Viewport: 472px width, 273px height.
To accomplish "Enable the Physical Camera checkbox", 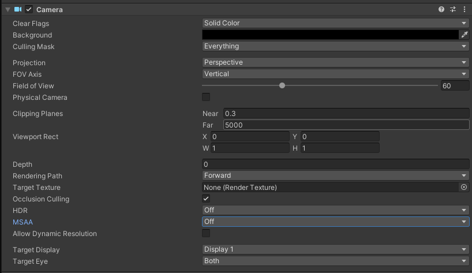I will pyautogui.click(x=206, y=97).
